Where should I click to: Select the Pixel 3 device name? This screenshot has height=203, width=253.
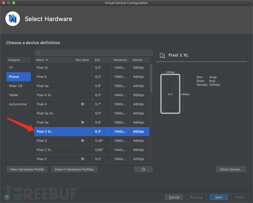42,141
